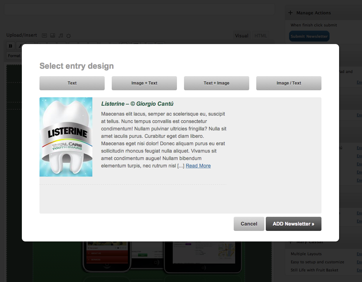The image size is (362, 282).
Task: Choose the Text entry design
Action: pyautogui.click(x=72, y=83)
